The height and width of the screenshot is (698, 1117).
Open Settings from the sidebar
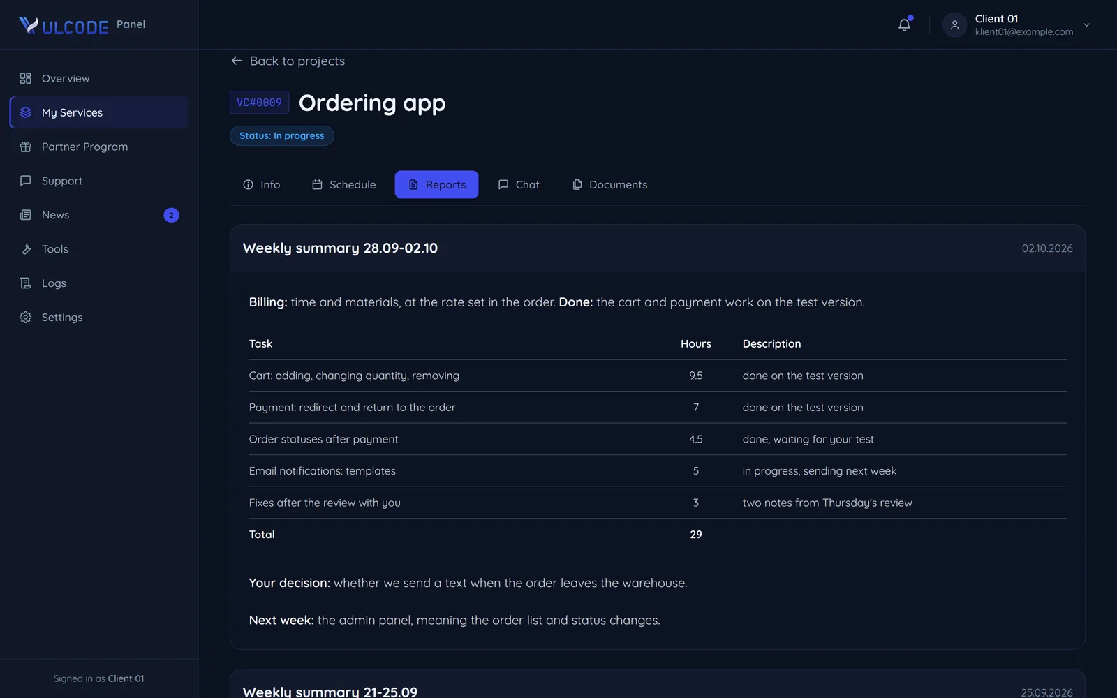tap(99, 318)
